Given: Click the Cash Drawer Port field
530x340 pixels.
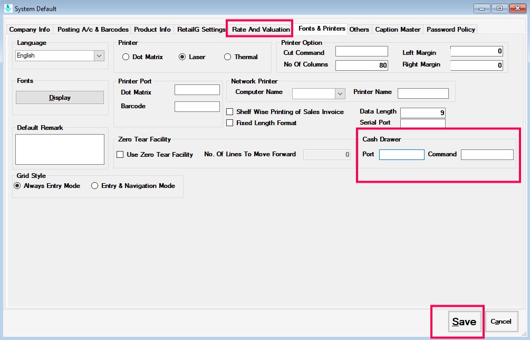Looking at the screenshot, I should click(401, 155).
